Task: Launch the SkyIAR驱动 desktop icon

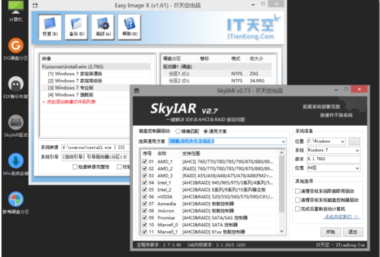Action: (16, 126)
